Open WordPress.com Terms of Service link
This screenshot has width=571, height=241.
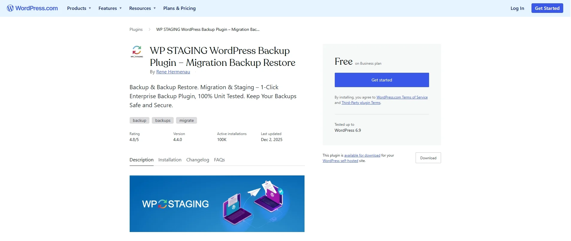pos(402,97)
